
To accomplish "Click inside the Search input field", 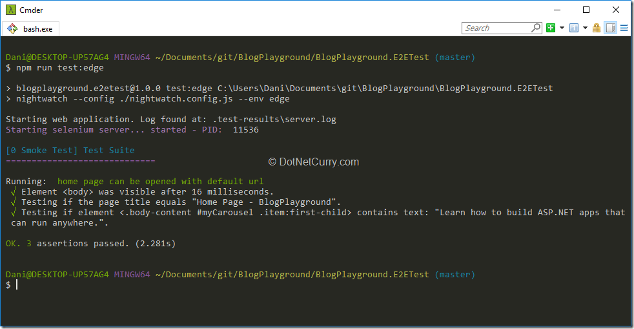I will point(496,28).
